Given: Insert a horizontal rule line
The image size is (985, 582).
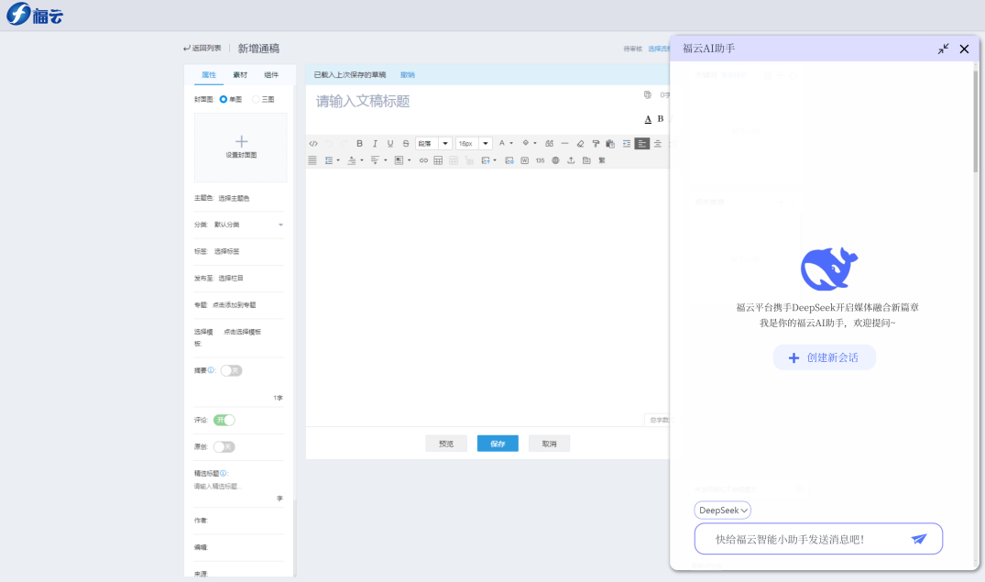Looking at the screenshot, I should click(564, 144).
